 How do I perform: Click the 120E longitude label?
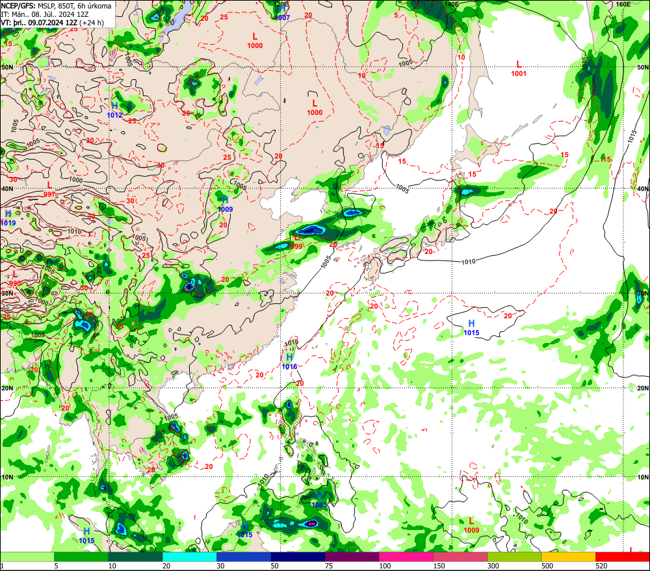pyautogui.click(x=281, y=4)
